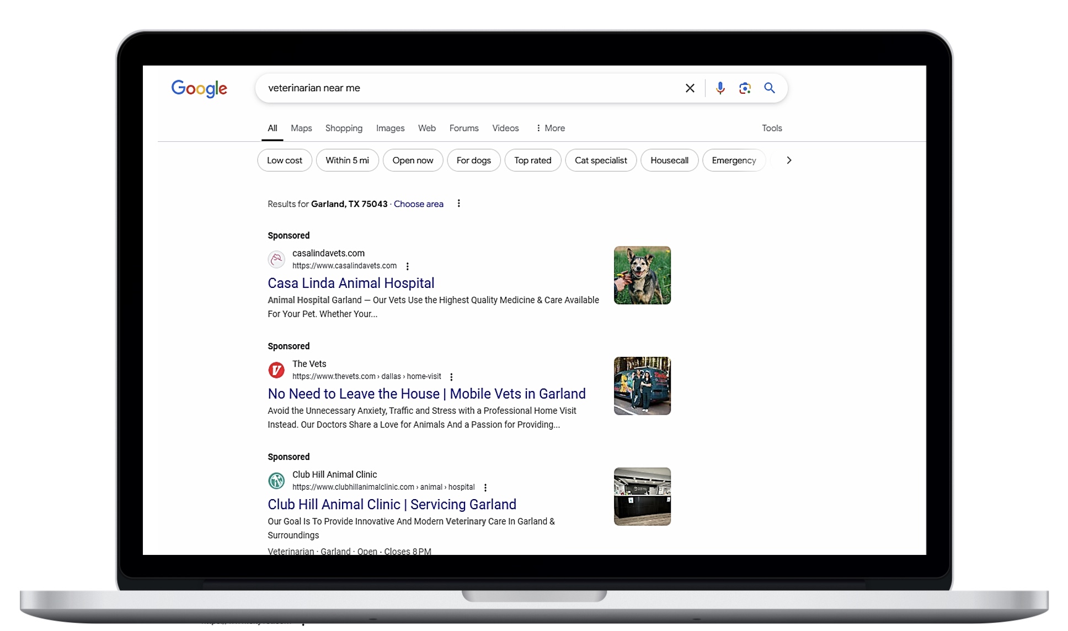Apply the Cat specialist filter chip
The width and height of the screenshot is (1068, 631).
(x=601, y=161)
